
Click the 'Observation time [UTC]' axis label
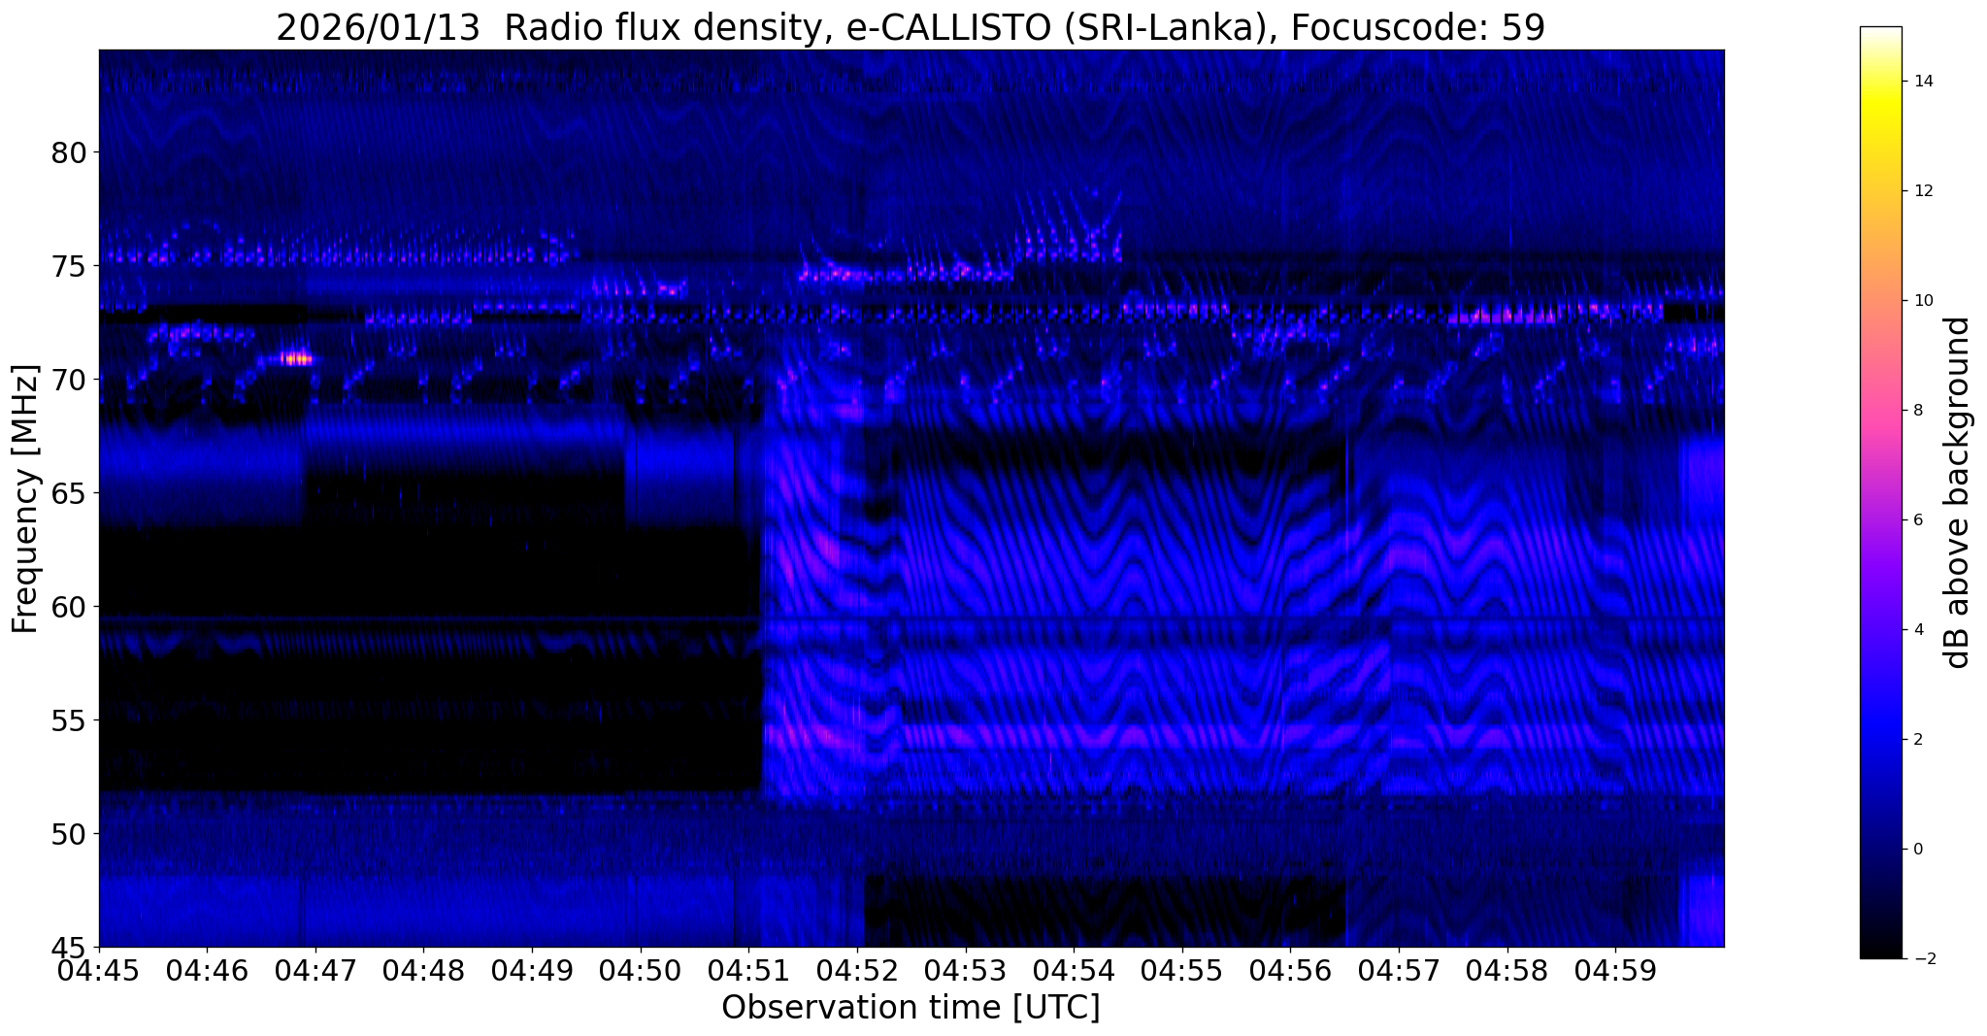[911, 1007]
